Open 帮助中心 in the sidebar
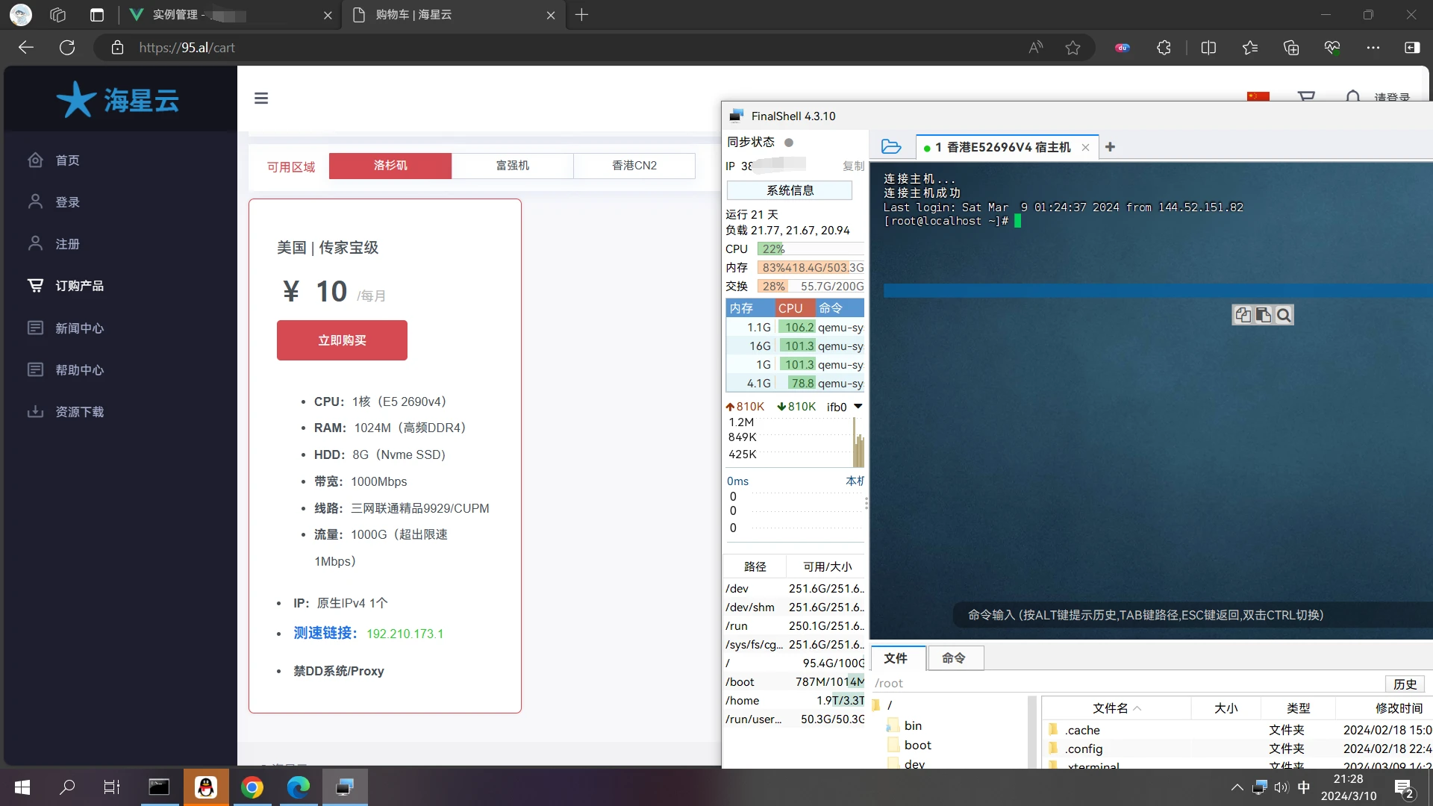 click(x=78, y=370)
